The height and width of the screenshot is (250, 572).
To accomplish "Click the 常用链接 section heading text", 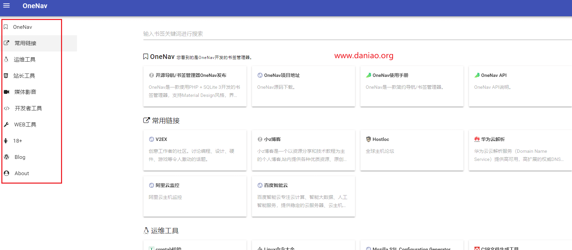I will (166, 121).
